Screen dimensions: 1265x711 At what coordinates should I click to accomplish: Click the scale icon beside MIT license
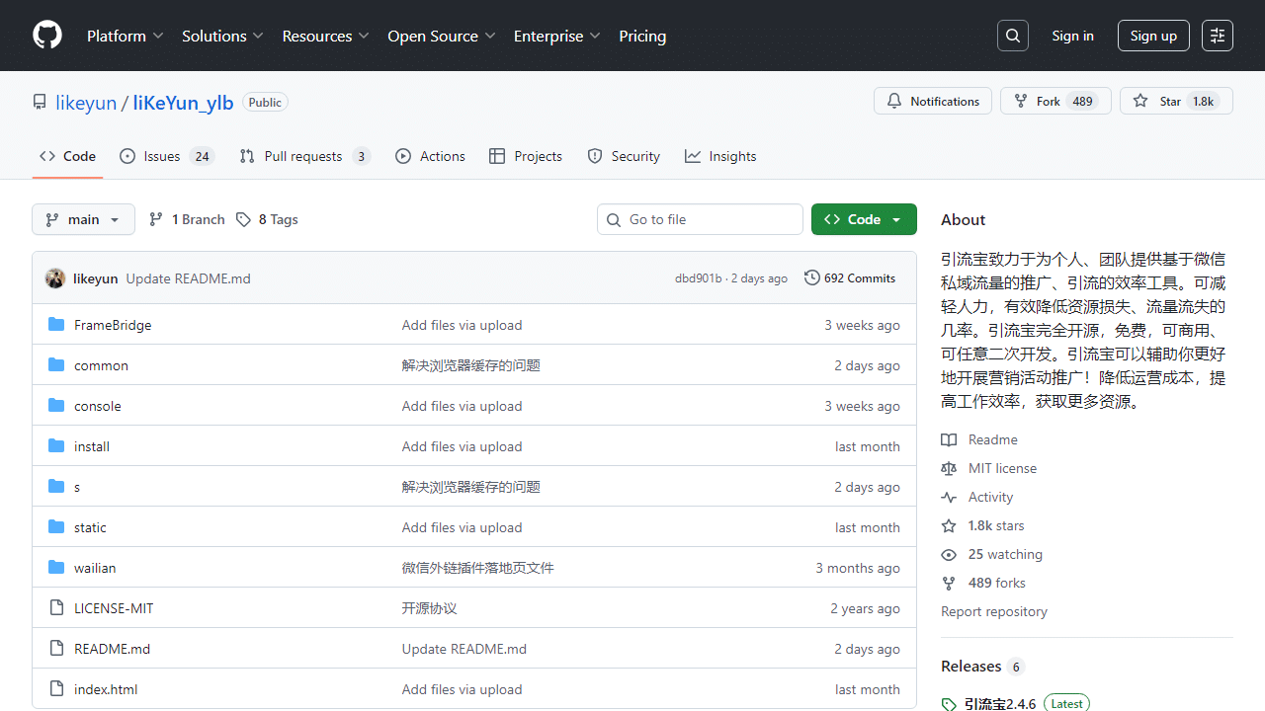pyautogui.click(x=949, y=468)
